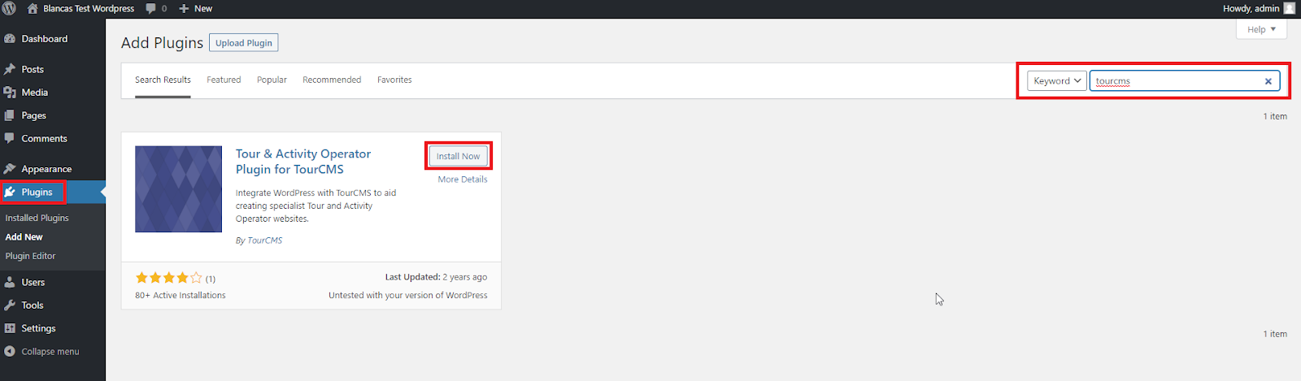Open the Keyword search type dropdown
This screenshot has height=381, width=1301.
(x=1056, y=80)
